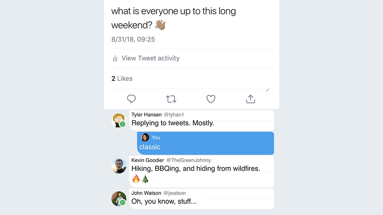Open View Tweet activity
383x215 pixels.
[x=150, y=58]
